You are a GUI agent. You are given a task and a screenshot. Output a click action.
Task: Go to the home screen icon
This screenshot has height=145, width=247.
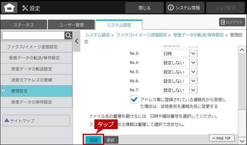point(9,7)
